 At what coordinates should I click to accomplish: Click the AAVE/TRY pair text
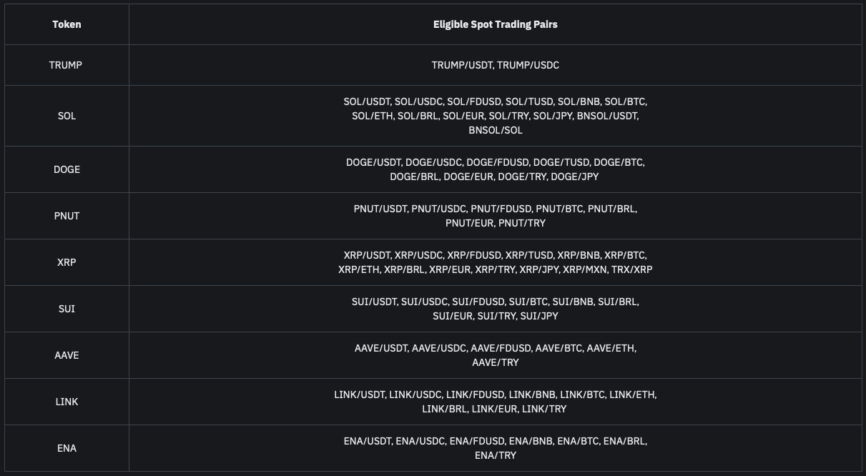pyautogui.click(x=495, y=362)
